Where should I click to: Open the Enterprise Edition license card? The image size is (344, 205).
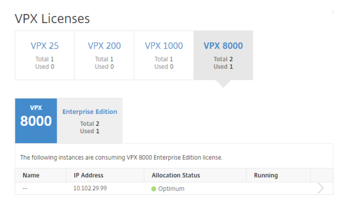(x=89, y=121)
